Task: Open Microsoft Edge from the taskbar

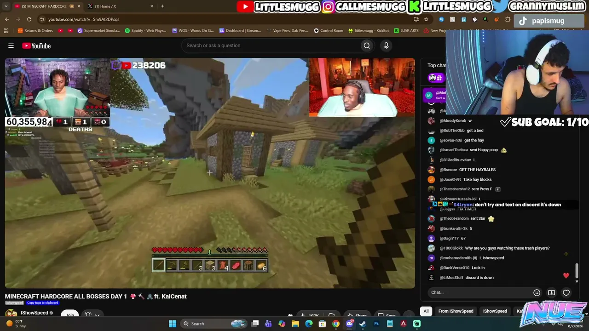Action: coord(309,324)
